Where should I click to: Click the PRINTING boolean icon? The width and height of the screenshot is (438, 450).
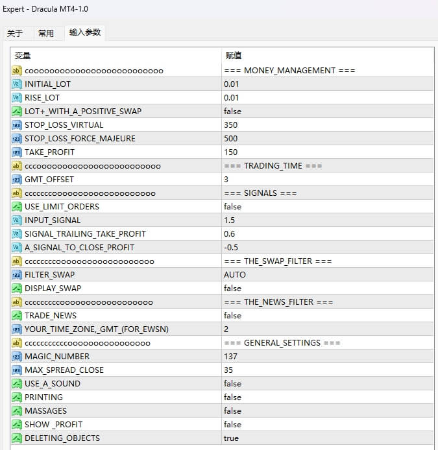[17, 397]
